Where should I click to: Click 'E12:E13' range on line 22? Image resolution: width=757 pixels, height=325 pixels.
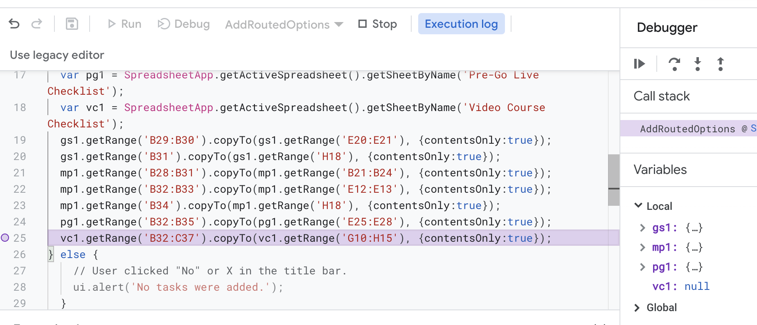370,189
